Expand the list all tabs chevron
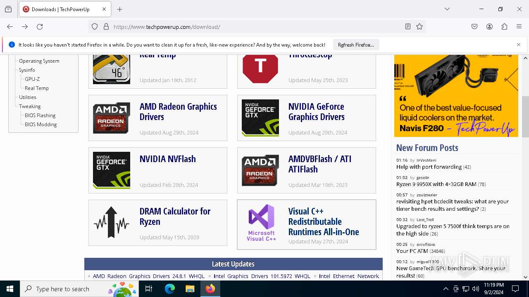 point(447,9)
